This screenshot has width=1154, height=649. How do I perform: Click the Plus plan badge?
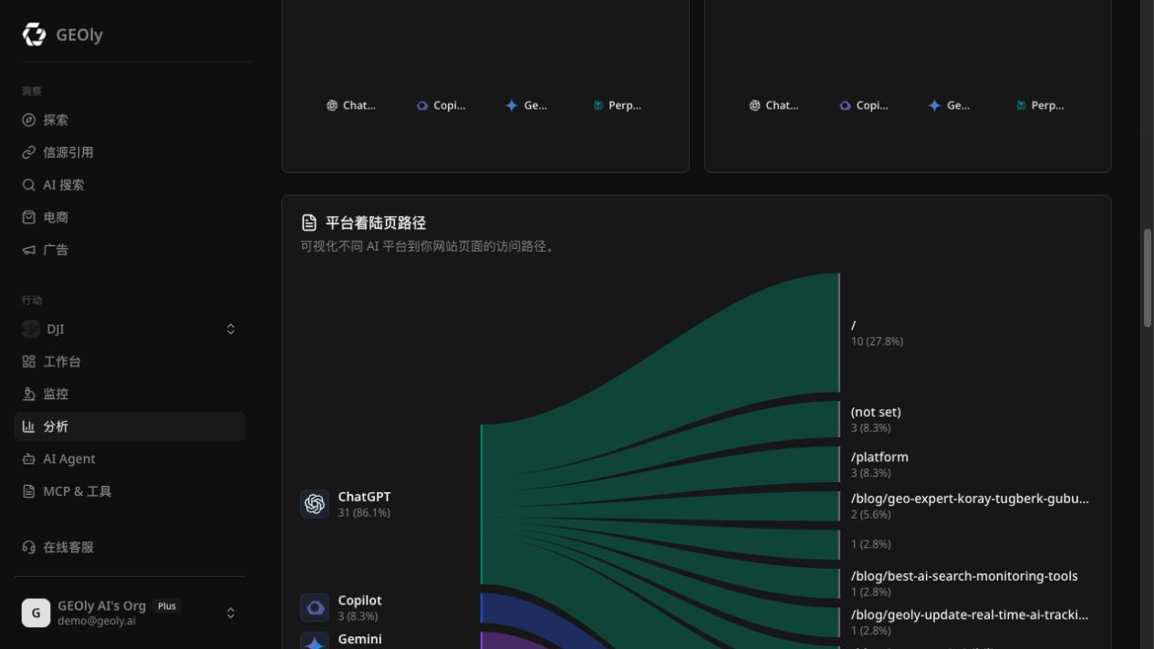tap(167, 606)
